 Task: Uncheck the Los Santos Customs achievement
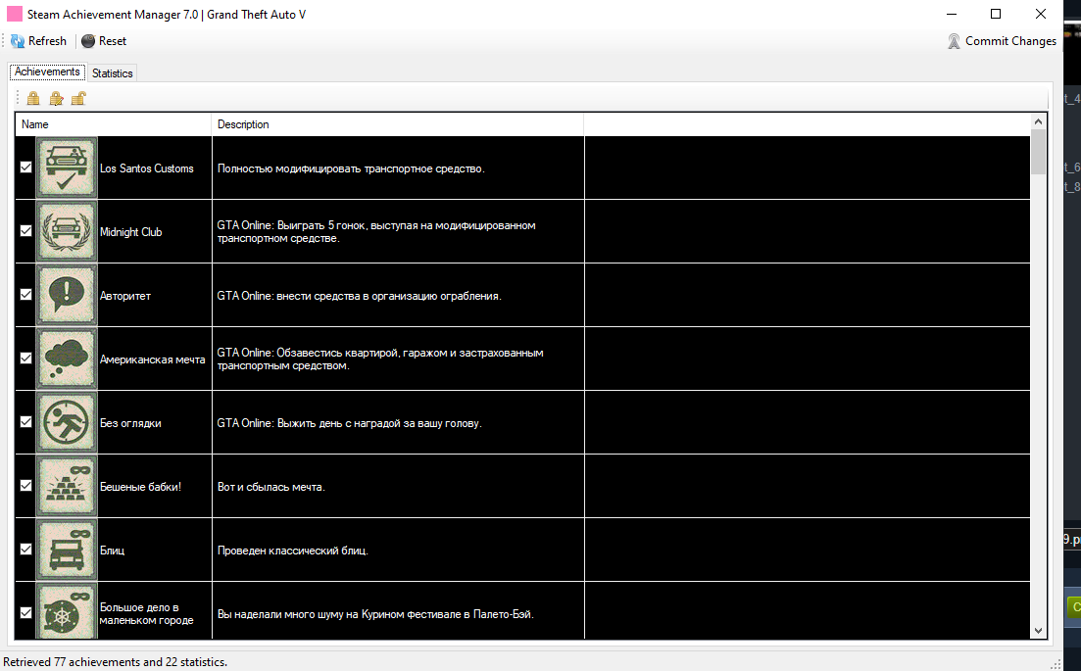(x=26, y=167)
